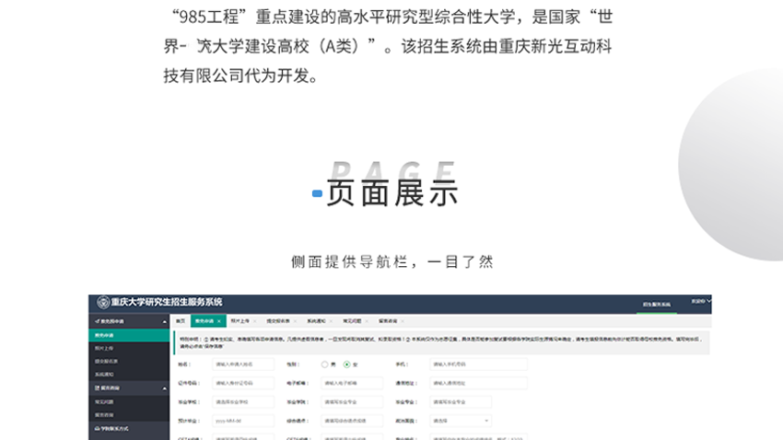783x440 pixels.
Task: Open 常见问题 in the sidebar
Action: tap(129, 401)
